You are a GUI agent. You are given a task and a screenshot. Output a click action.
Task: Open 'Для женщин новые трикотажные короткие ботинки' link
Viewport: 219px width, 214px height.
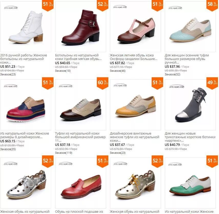click(190, 137)
